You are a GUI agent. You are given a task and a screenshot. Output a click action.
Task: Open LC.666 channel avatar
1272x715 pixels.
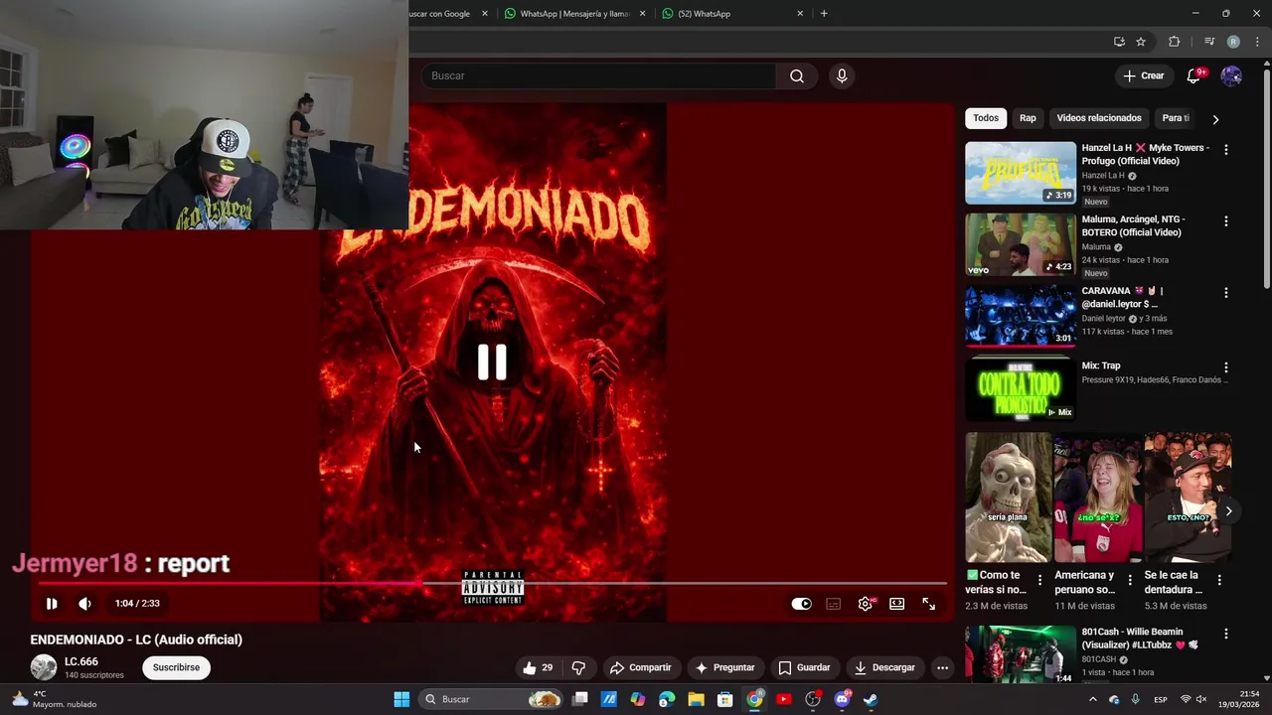pyautogui.click(x=44, y=667)
